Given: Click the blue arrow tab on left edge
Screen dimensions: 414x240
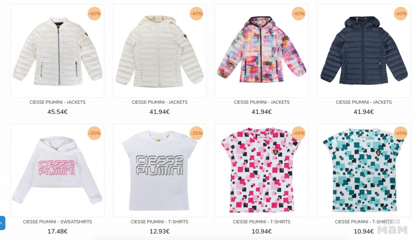Looking at the screenshot, I should (2, 223).
